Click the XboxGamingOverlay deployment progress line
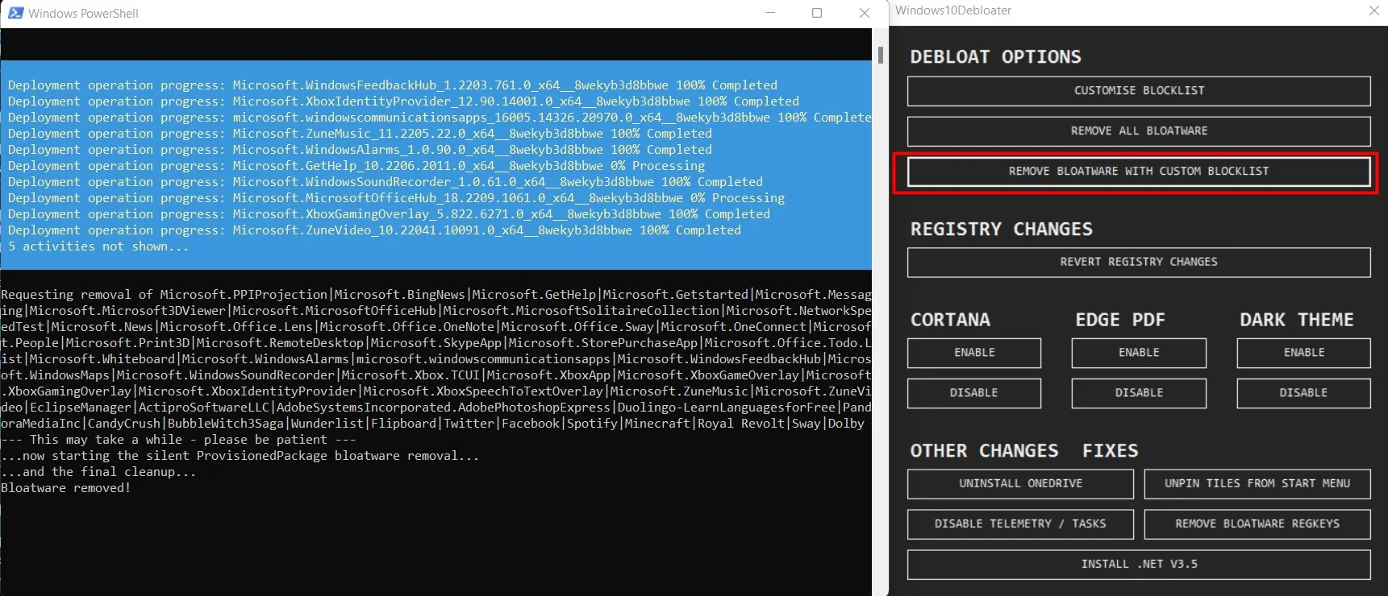1388x596 pixels. [389, 214]
